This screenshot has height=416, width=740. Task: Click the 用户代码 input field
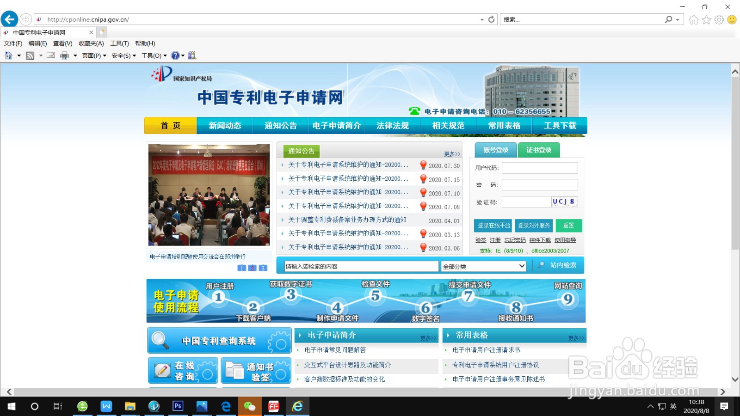point(540,168)
